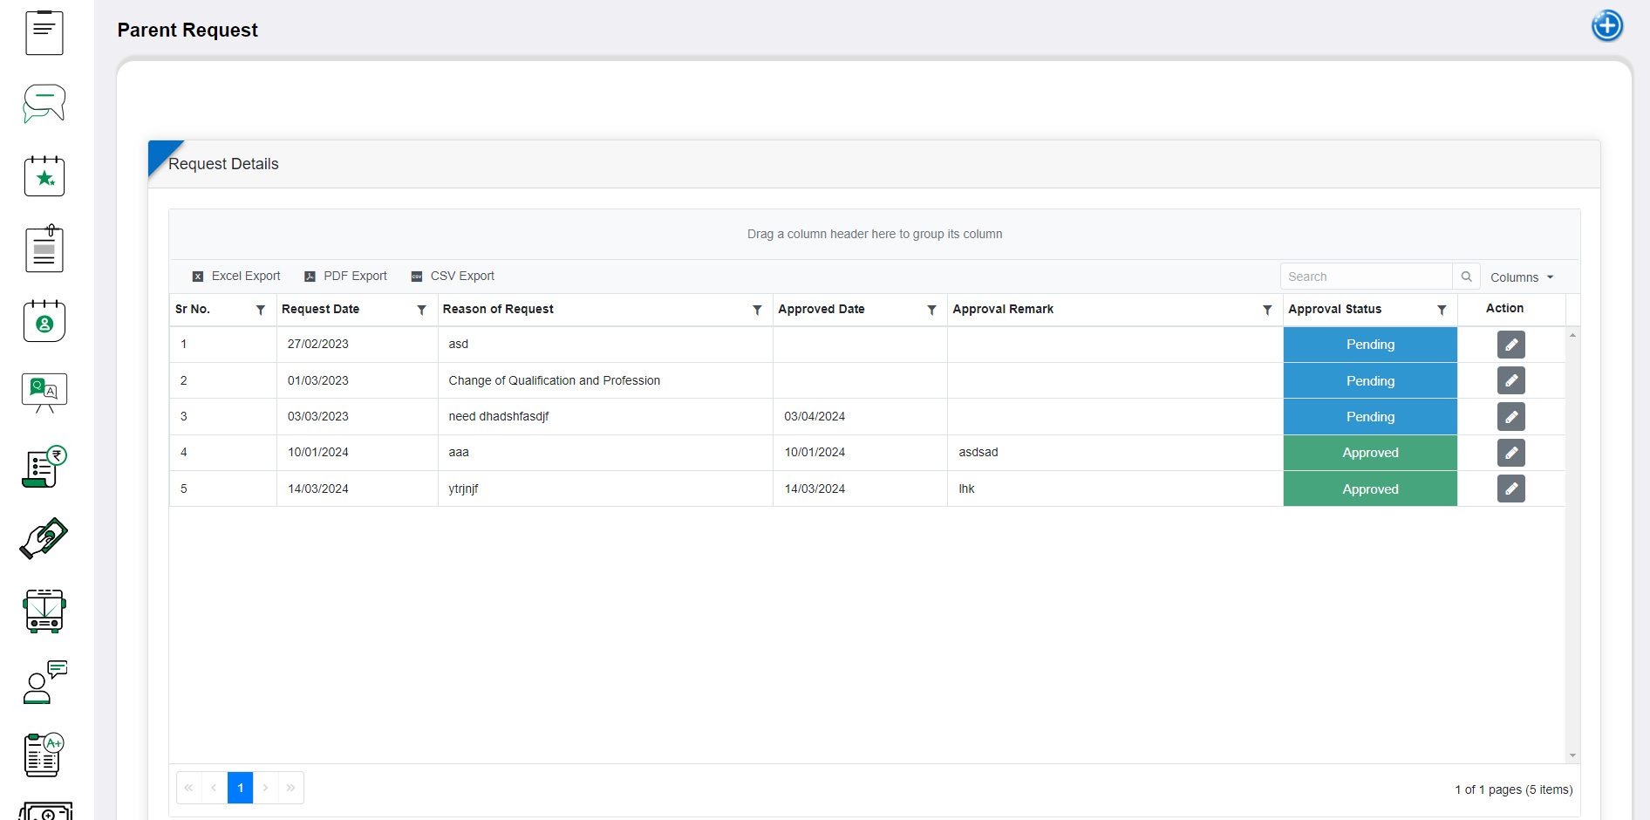Viewport: 1650px width, 820px height.
Task: Open filter for Reason of Request column
Action: [757, 310]
